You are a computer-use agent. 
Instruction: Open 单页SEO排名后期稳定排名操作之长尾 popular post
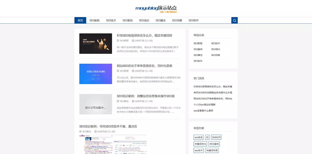click(213, 92)
